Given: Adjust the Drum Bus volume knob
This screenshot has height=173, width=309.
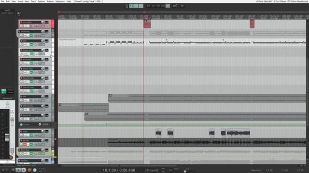Looking at the screenshot, I should pyautogui.click(x=42, y=32).
